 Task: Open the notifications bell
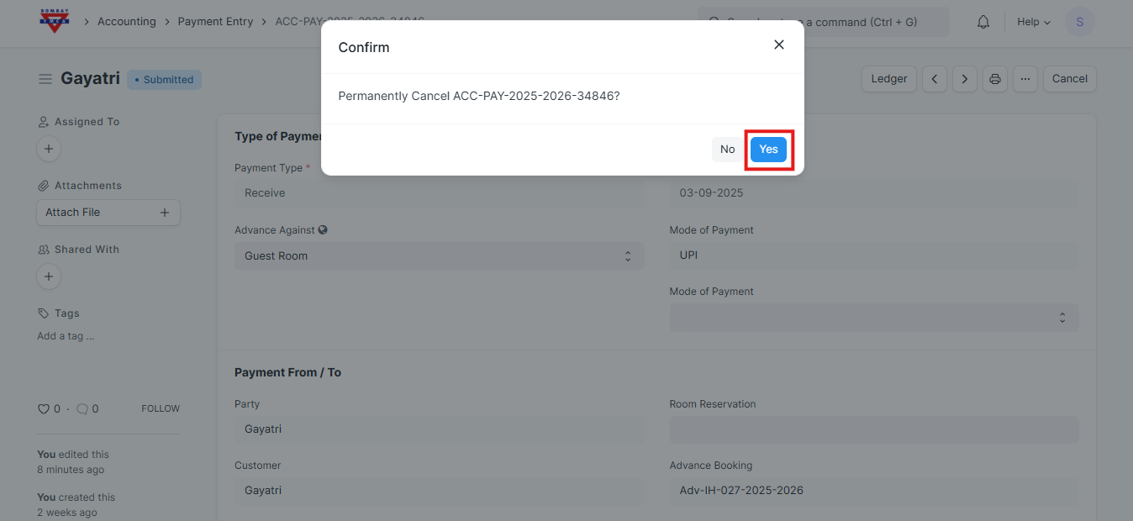[983, 22]
